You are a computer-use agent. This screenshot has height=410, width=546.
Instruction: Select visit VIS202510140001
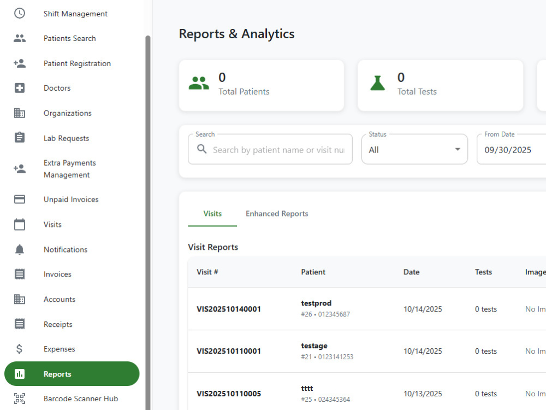[x=229, y=309]
